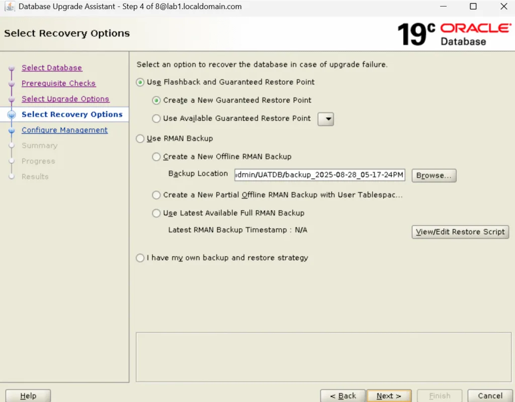Click the Select Recovery Options step bullet
Image resolution: width=515 pixels, height=402 pixels.
(x=12, y=115)
